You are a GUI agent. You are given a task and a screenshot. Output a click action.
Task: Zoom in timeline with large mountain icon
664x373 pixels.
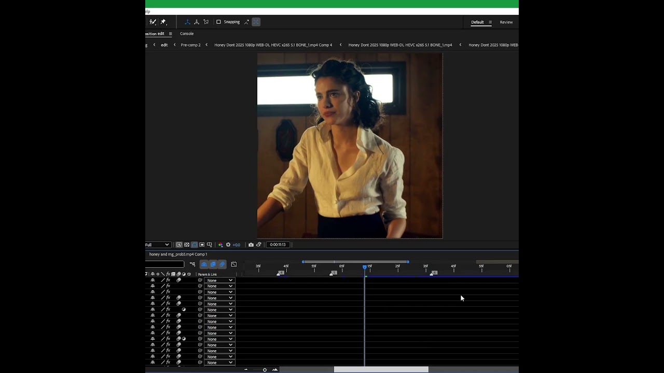click(x=275, y=370)
